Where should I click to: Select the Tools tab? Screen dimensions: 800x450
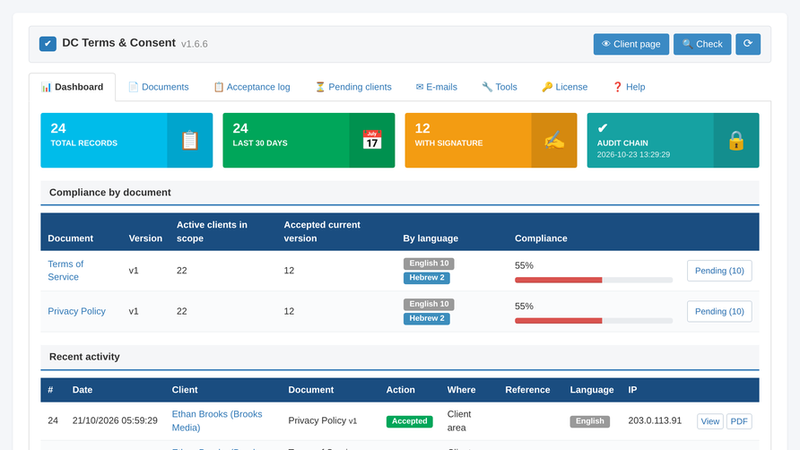click(500, 87)
